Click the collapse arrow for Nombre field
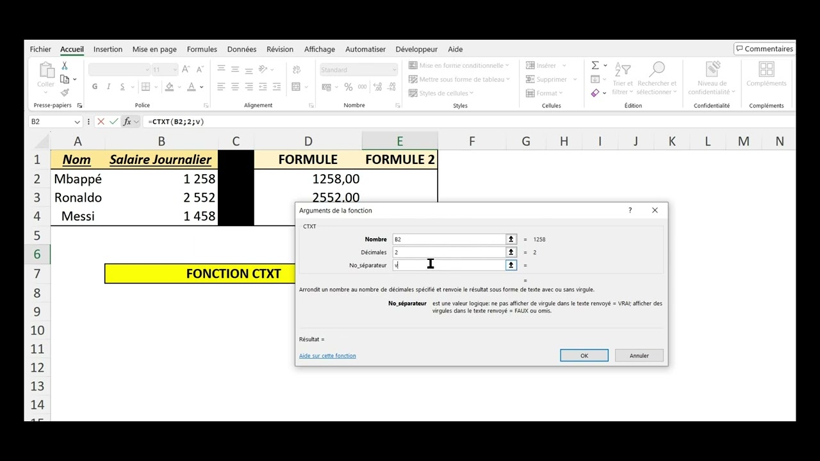820x461 pixels. coord(511,239)
